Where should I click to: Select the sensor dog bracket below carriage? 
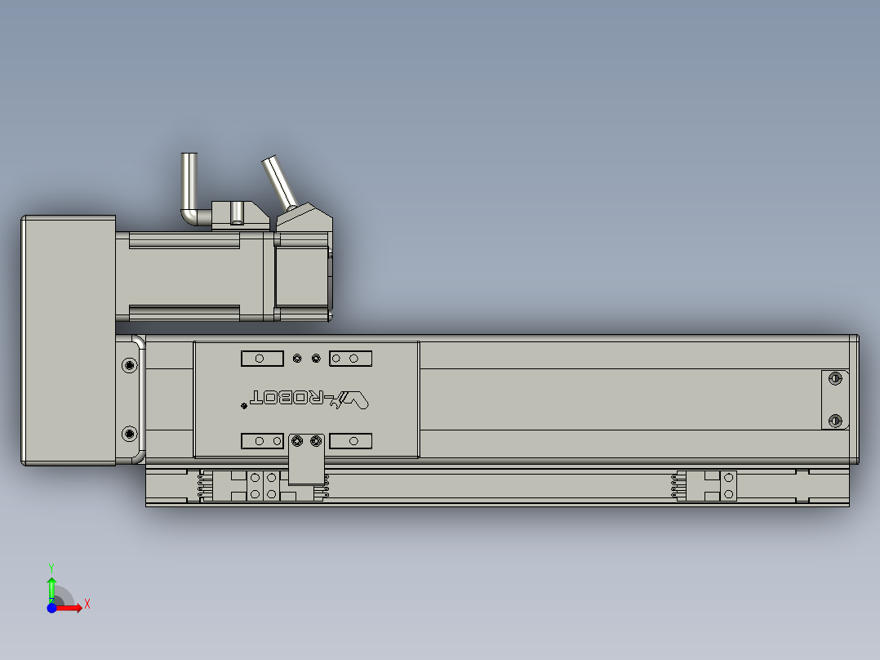point(306,459)
